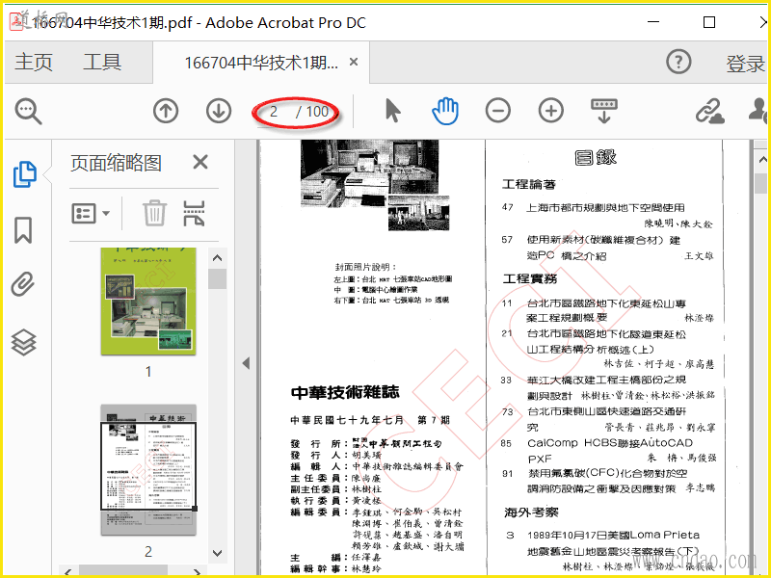
Task: Click the thumbnail panel scroll thumb
Action: [x=218, y=278]
